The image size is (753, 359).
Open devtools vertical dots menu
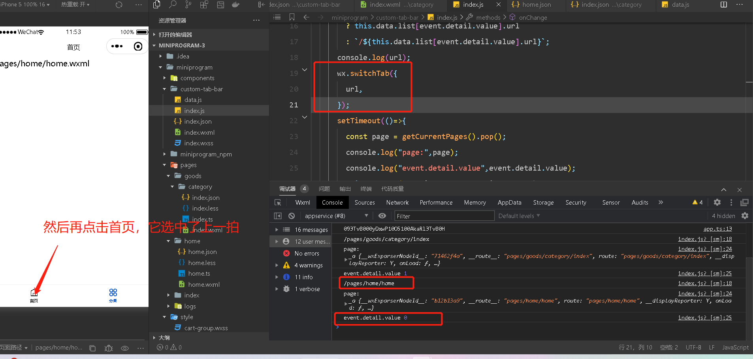[x=731, y=202]
